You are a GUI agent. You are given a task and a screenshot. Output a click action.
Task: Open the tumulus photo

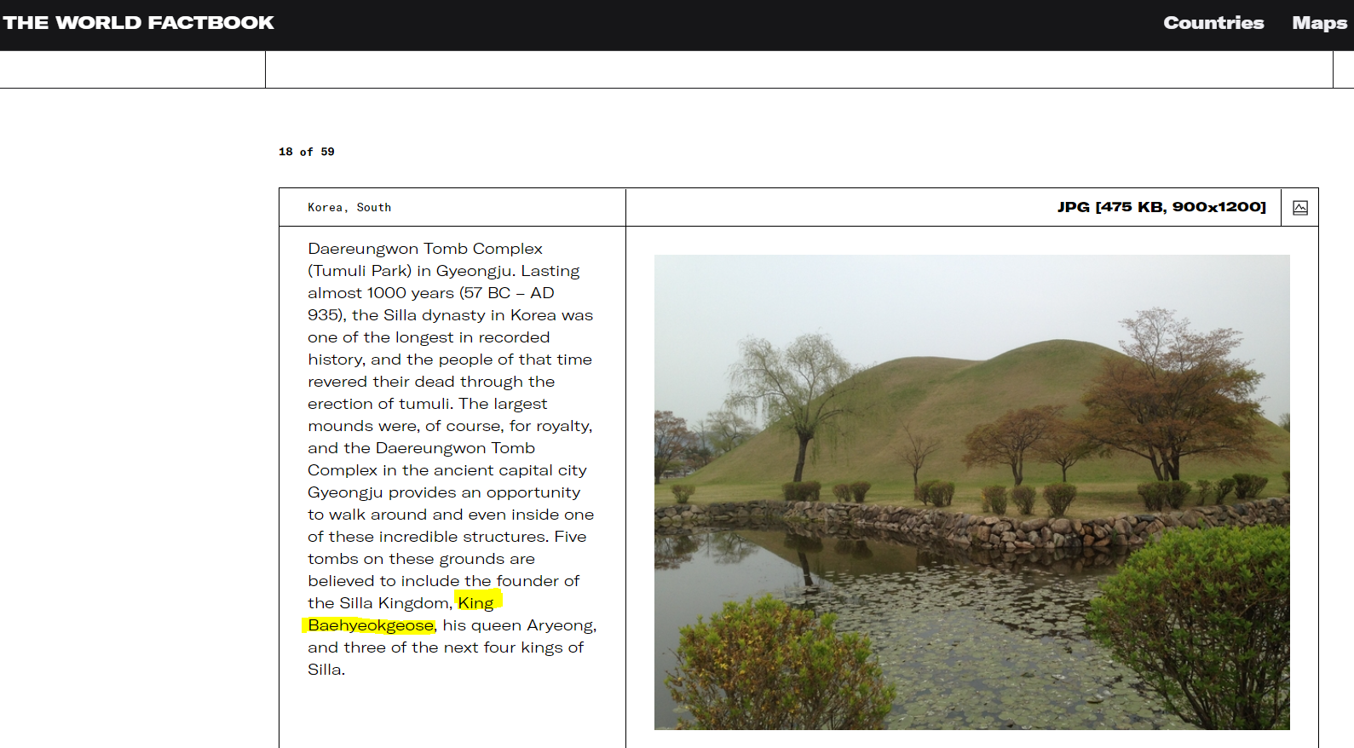pyautogui.click(x=971, y=492)
